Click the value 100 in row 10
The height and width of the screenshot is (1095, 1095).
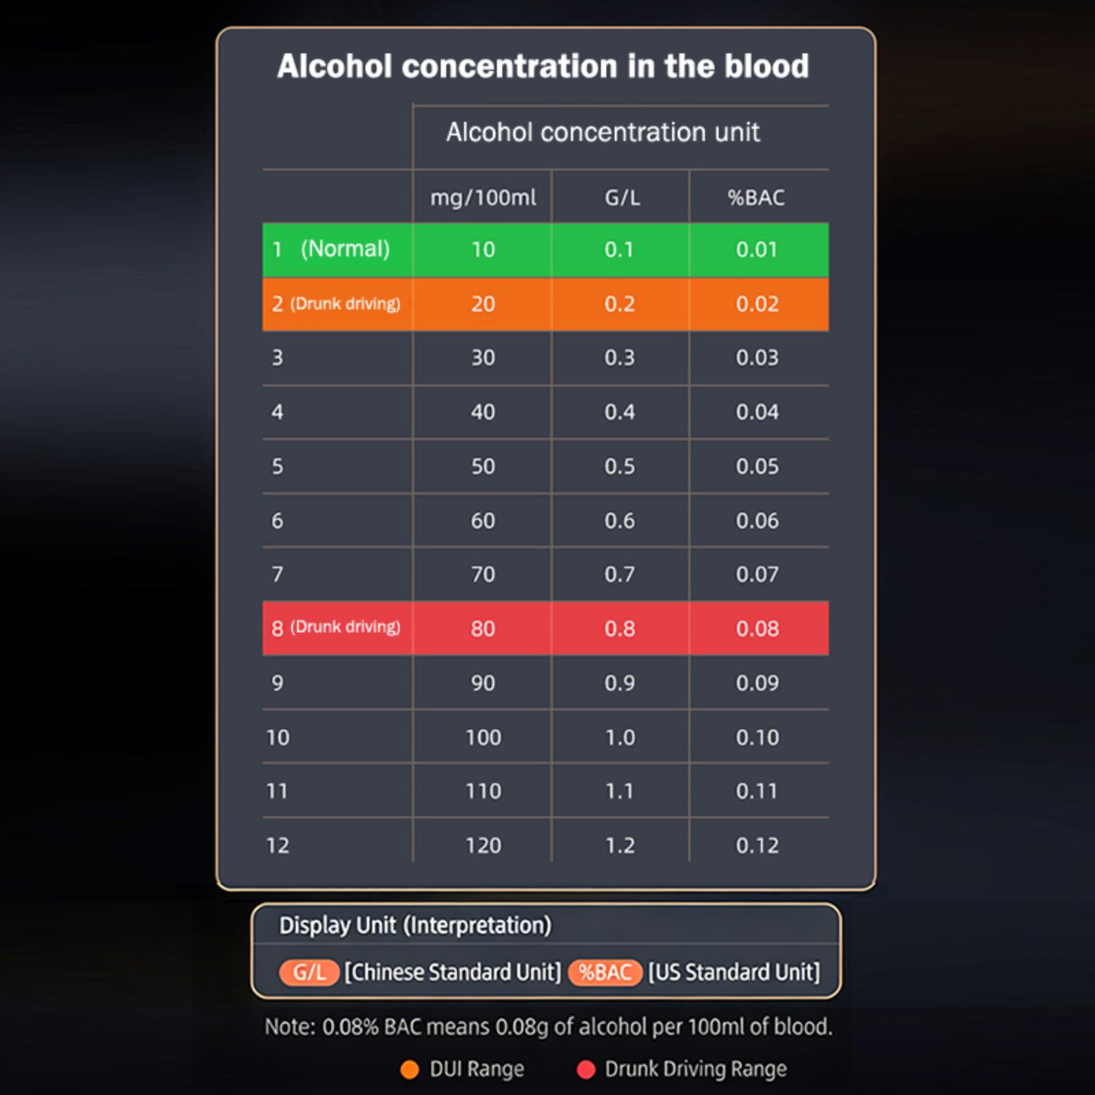[x=483, y=737]
